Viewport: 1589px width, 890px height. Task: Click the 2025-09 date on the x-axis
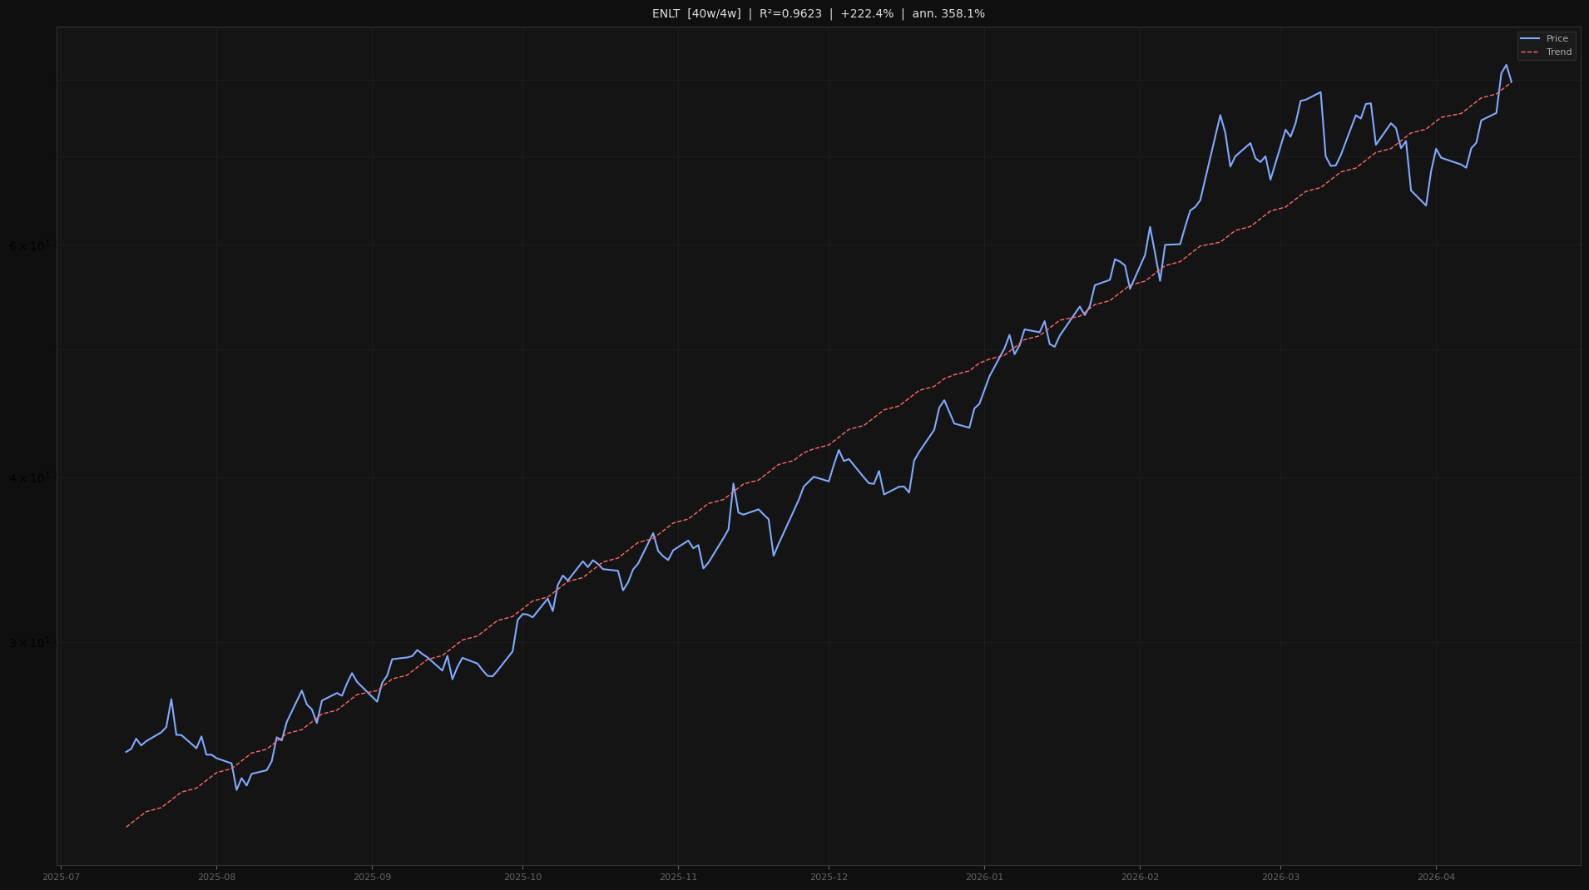(x=372, y=878)
